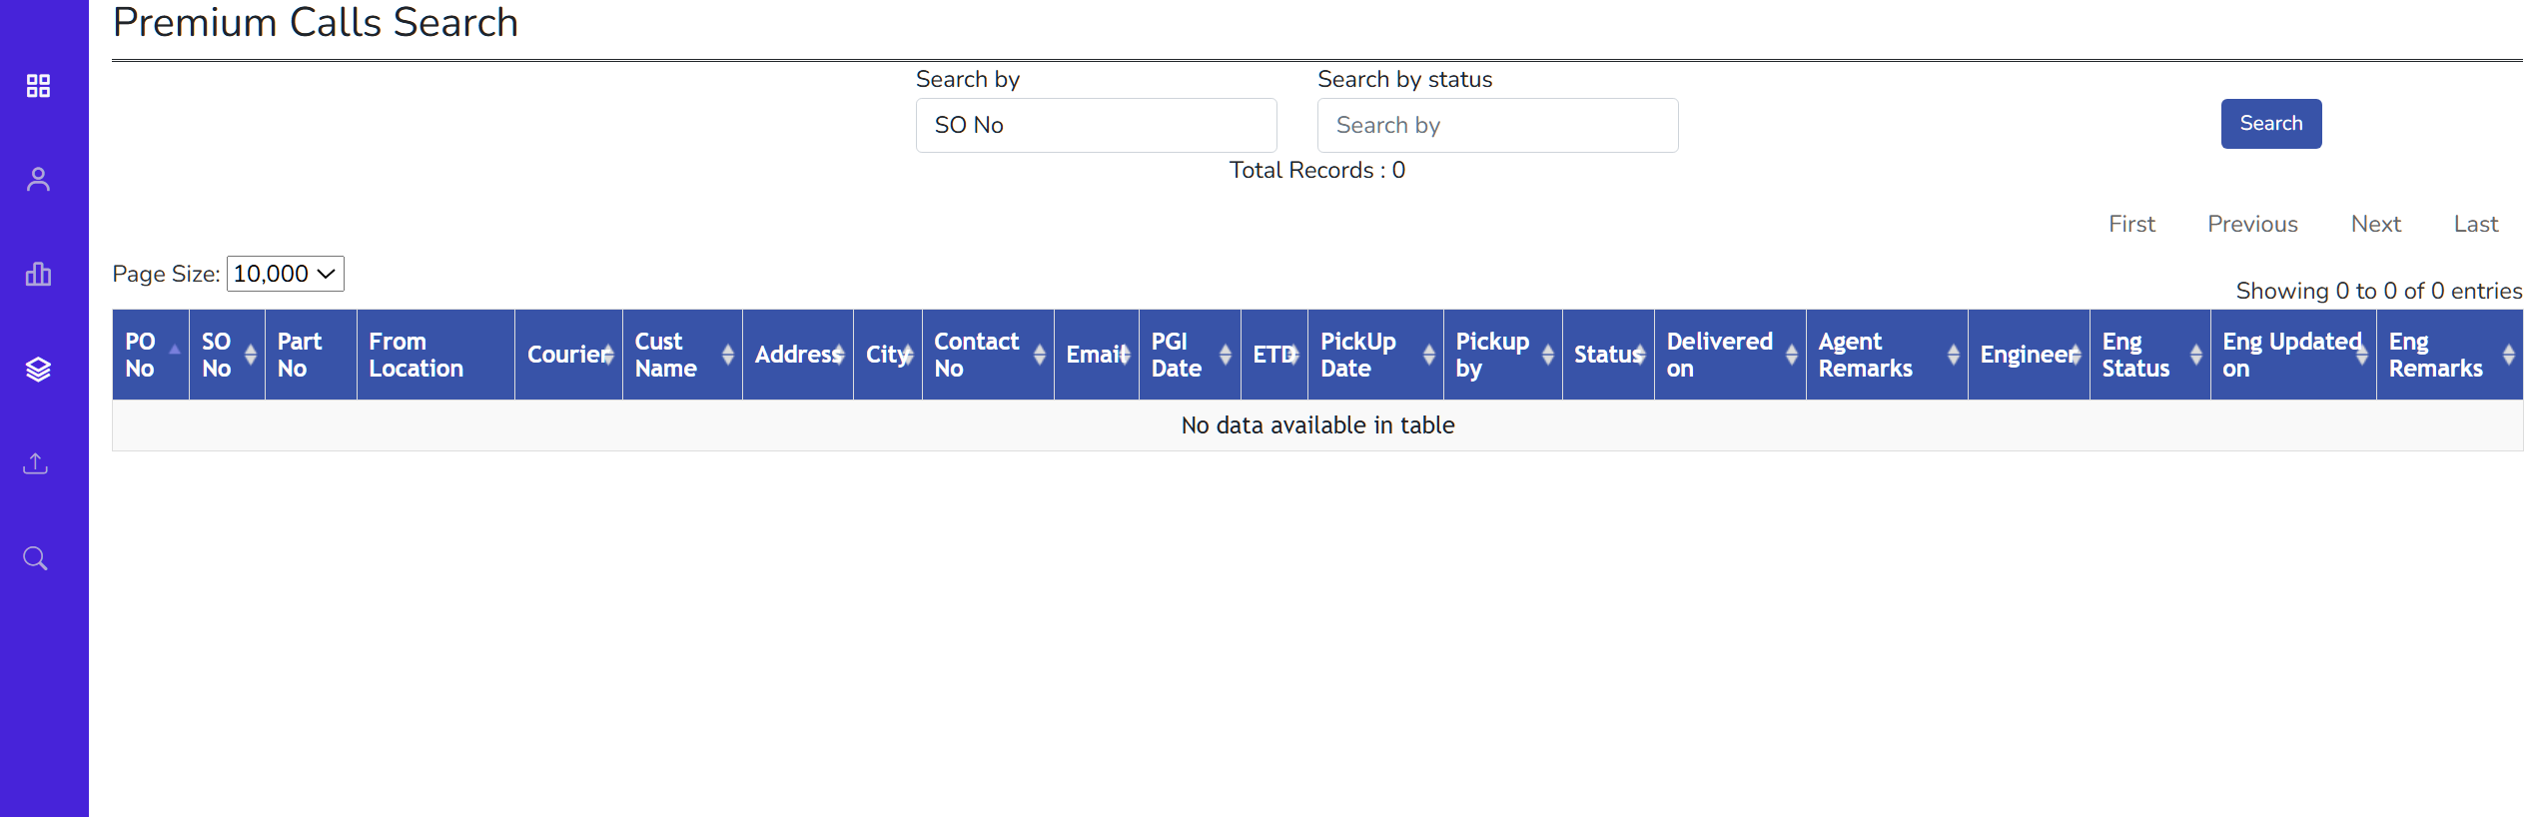
Task: Go to Last page
Action: (2475, 224)
